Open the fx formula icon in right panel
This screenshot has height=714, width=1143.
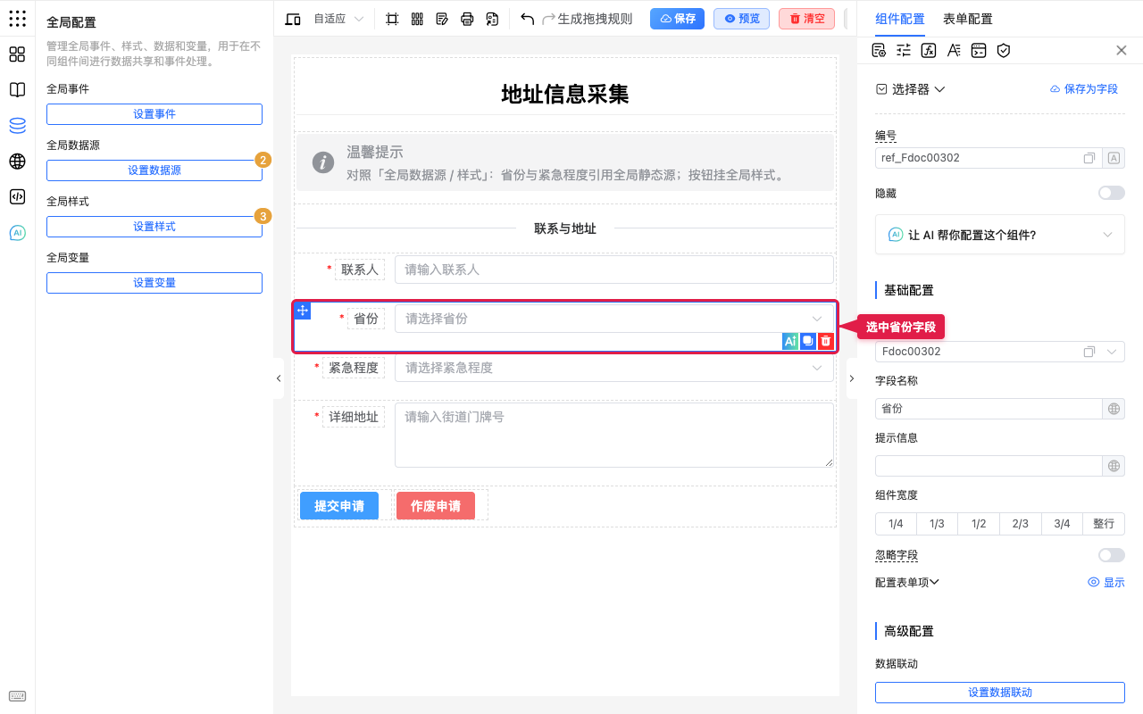pyautogui.click(x=929, y=50)
